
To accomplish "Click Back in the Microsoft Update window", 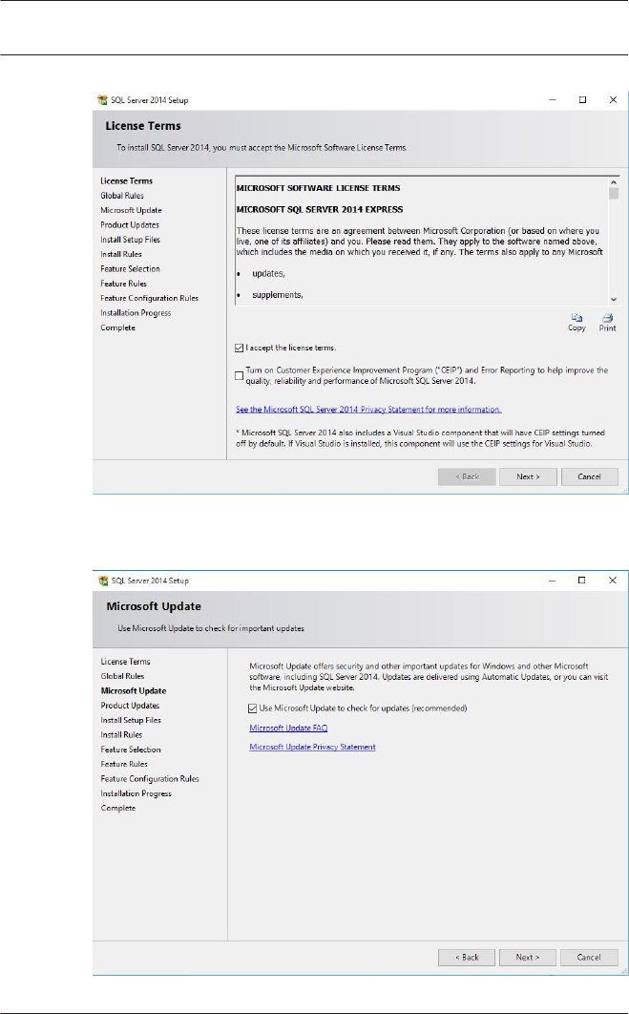I will (467, 957).
